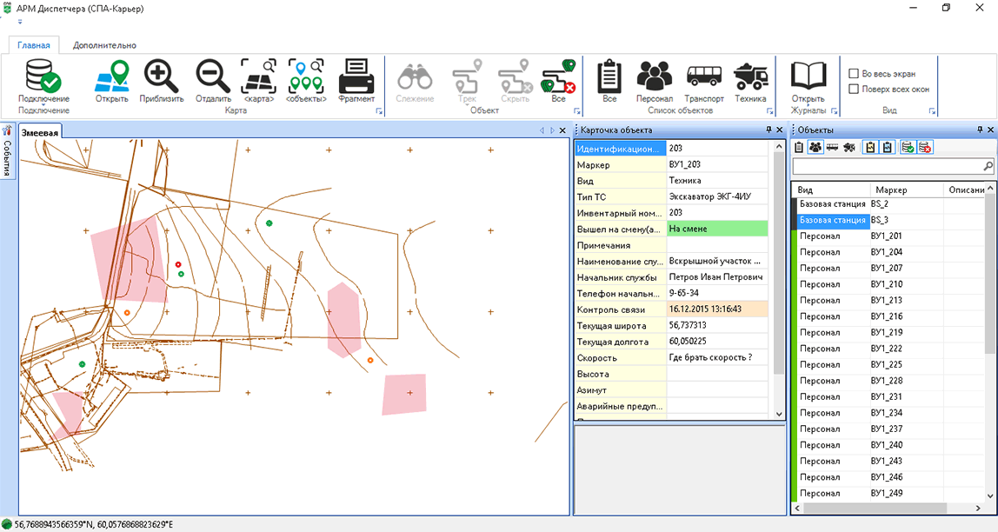Click the Объекты list horizontal scrollbar
The image size is (998, 532).
click(888, 509)
